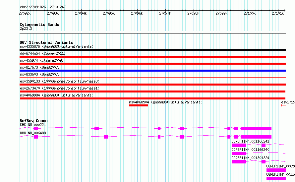Click the second exon of KHK NM_006488

[106, 137]
